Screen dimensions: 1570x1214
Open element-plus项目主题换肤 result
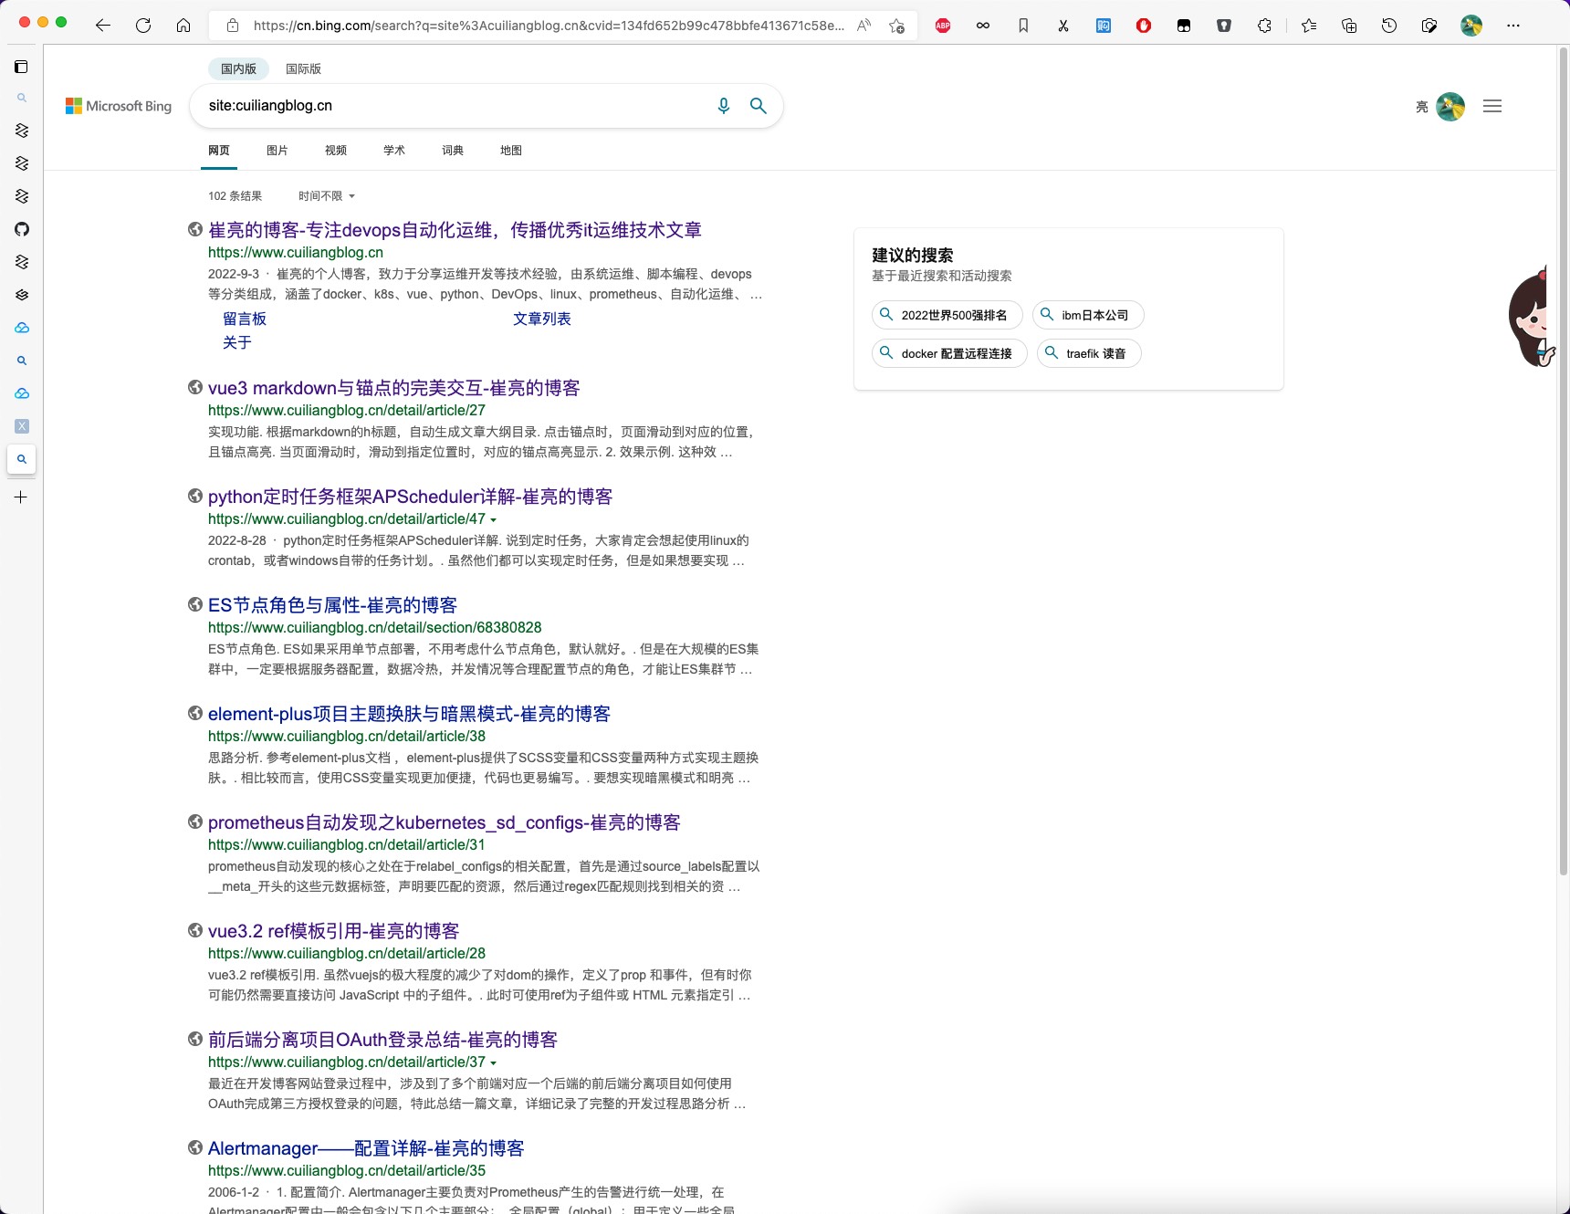(409, 714)
